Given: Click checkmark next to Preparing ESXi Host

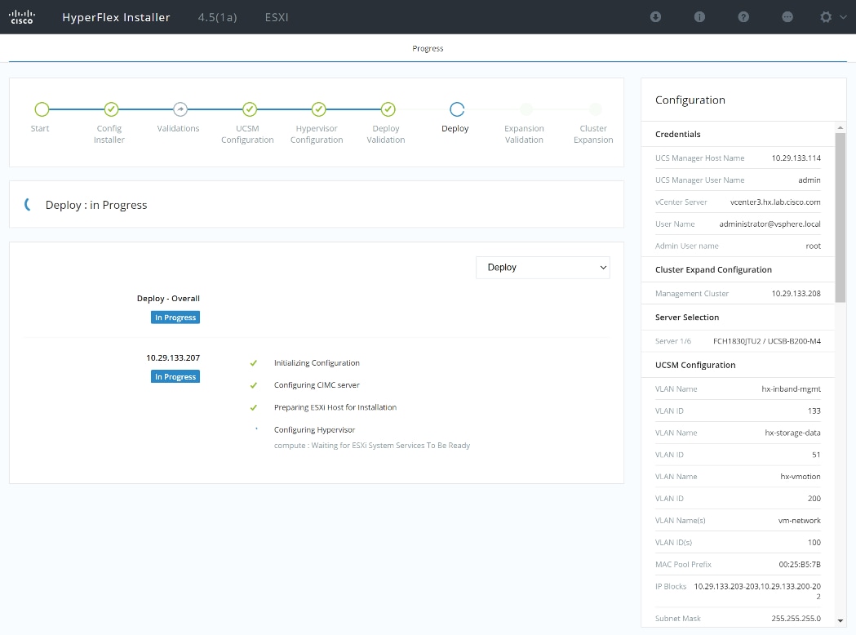Looking at the screenshot, I should pos(253,408).
